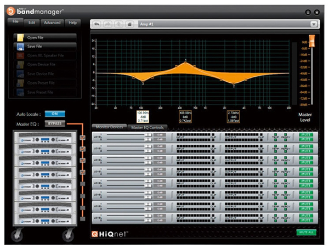The height and width of the screenshot is (249, 329).
Task: Click the up-level arrow toolbar icon
Action: pyautogui.click(x=118, y=24)
